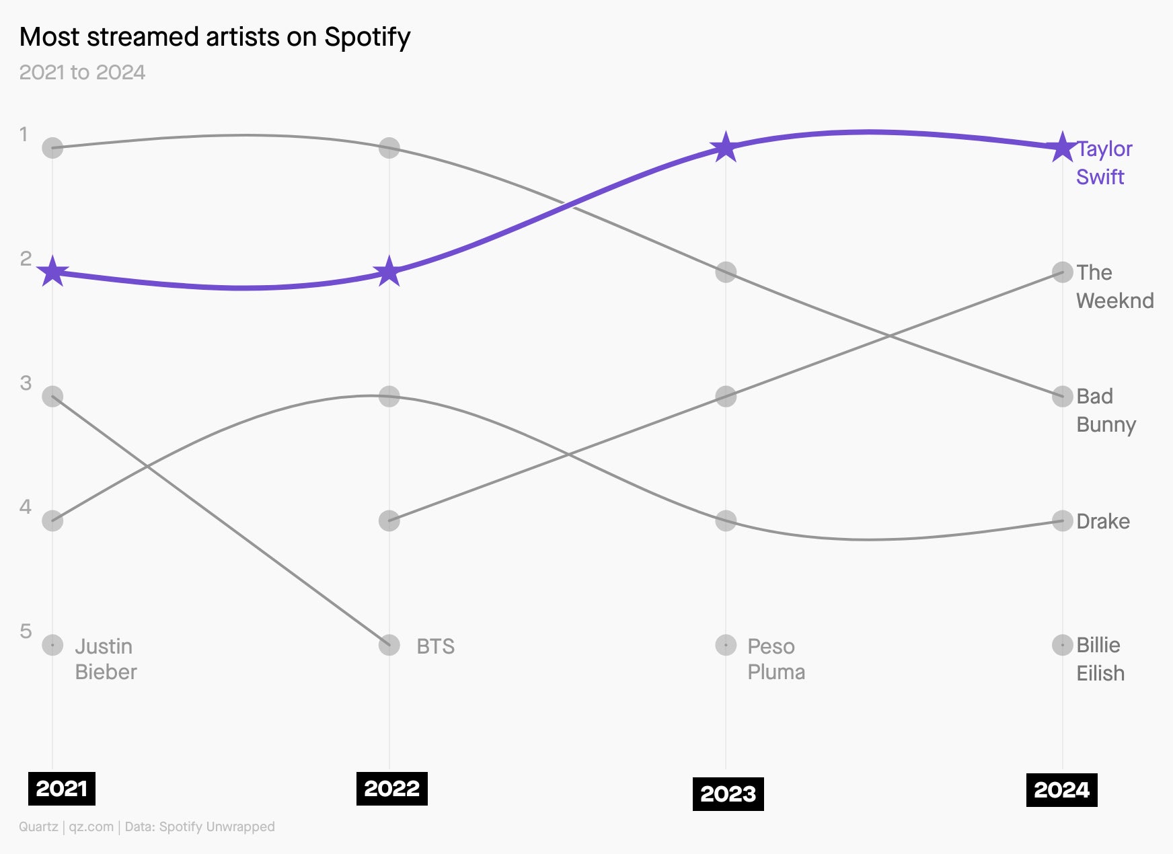This screenshot has width=1173, height=854.
Task: Click The Weeknd's 2024 data point
Action: 1062,272
